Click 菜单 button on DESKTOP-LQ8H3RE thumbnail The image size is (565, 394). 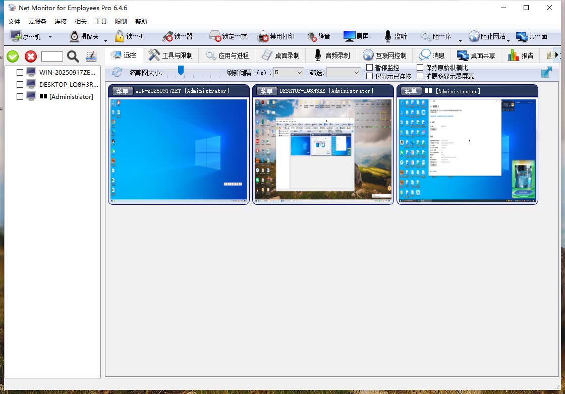[x=266, y=91]
